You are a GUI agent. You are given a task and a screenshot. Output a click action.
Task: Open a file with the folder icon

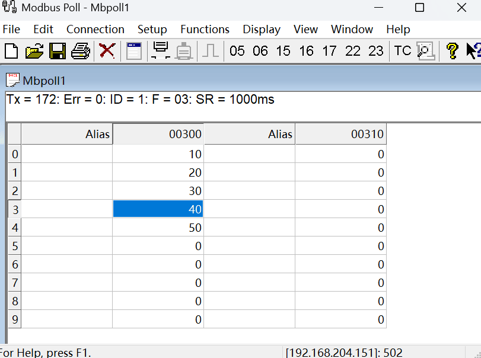tap(34, 51)
